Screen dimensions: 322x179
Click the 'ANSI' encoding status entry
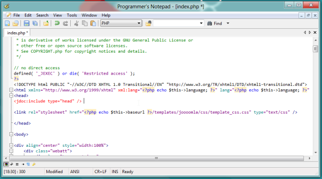(x=75, y=172)
